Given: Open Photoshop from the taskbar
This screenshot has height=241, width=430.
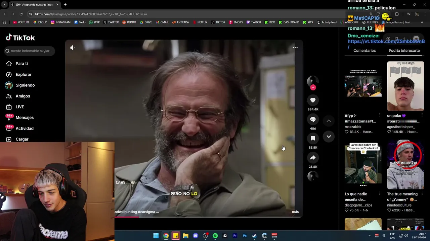Looking at the screenshot, I should pos(245,236).
